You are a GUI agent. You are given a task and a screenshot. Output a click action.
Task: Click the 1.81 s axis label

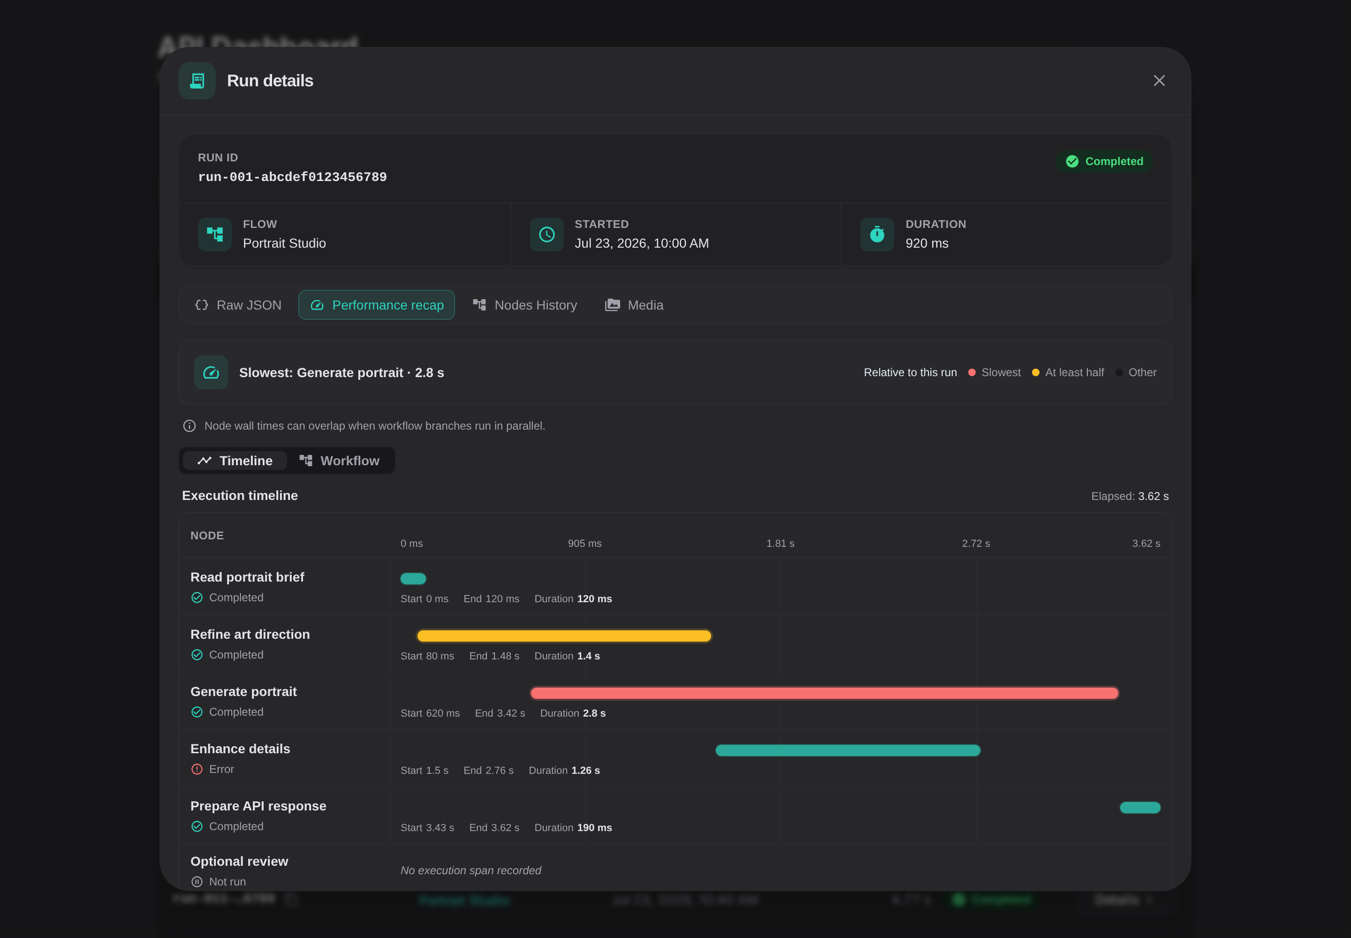click(x=780, y=544)
